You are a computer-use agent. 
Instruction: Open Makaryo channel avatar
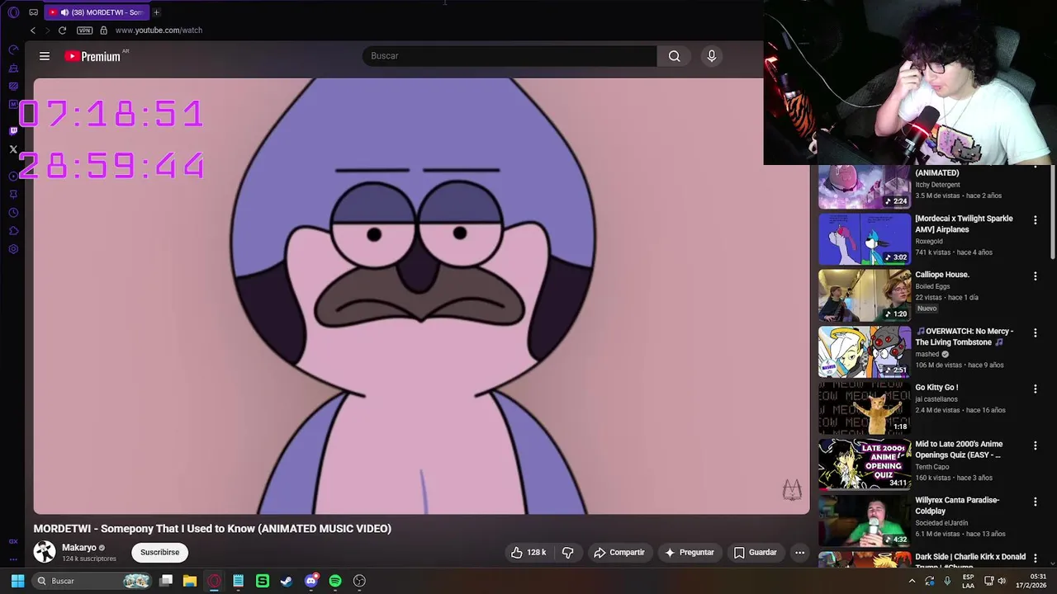45,551
